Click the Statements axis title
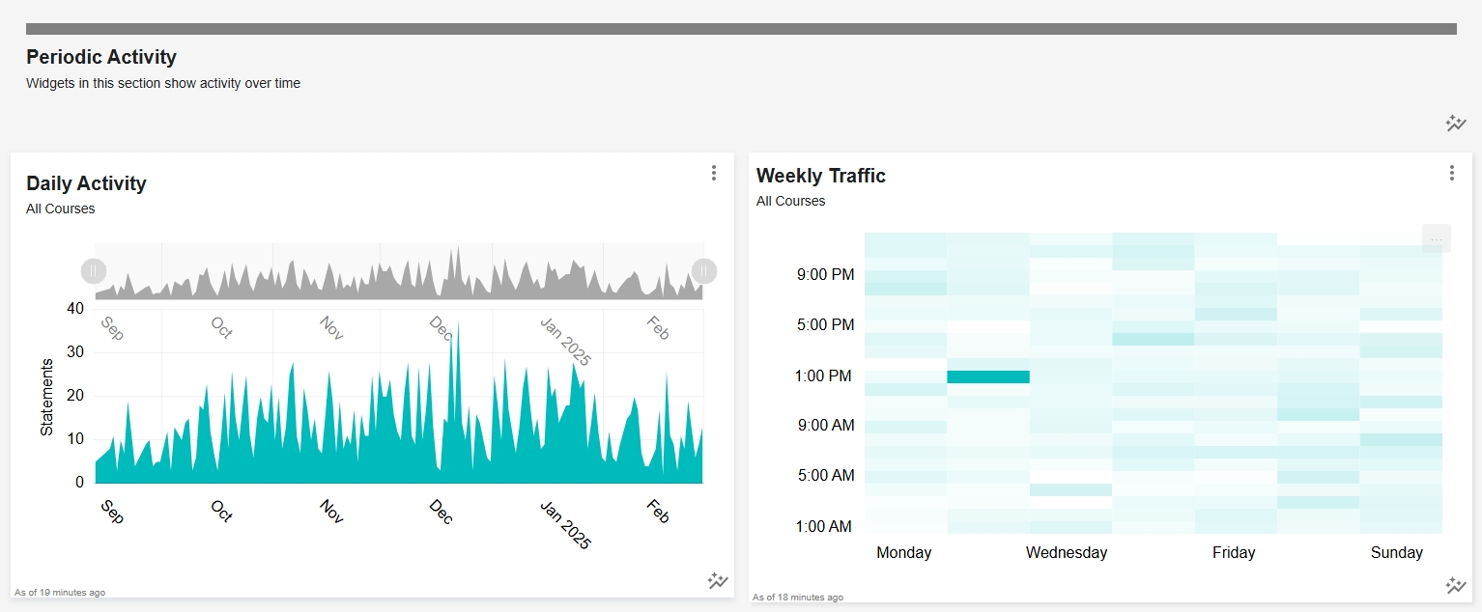The image size is (1482, 612). click(46, 397)
